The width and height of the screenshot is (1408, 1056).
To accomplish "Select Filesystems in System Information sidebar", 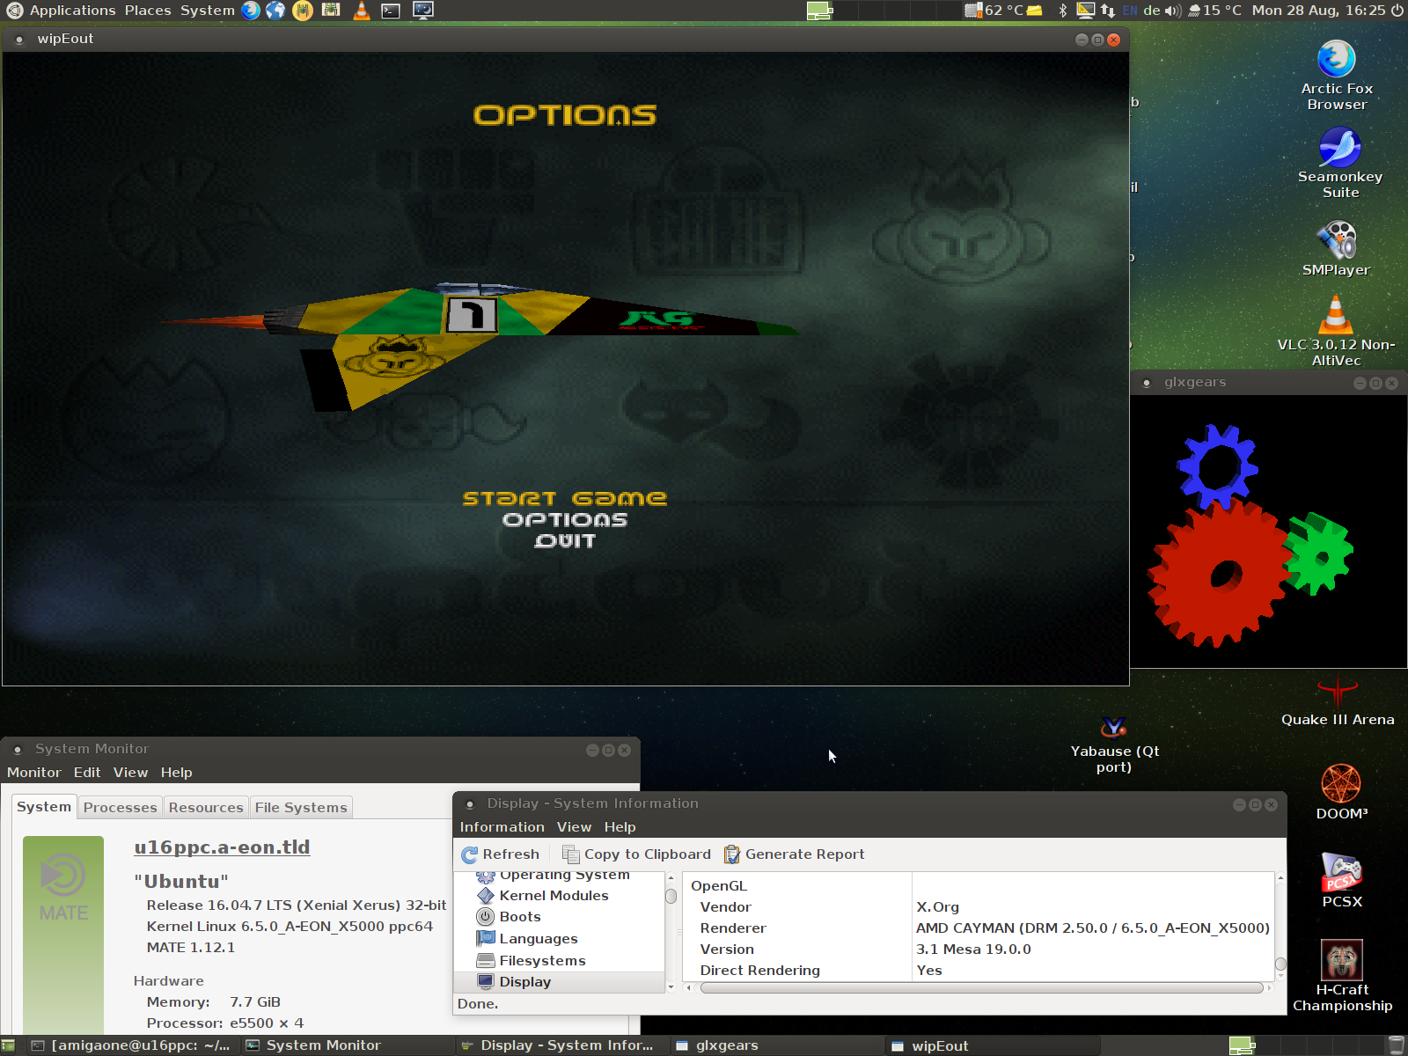I will pyautogui.click(x=559, y=961).
